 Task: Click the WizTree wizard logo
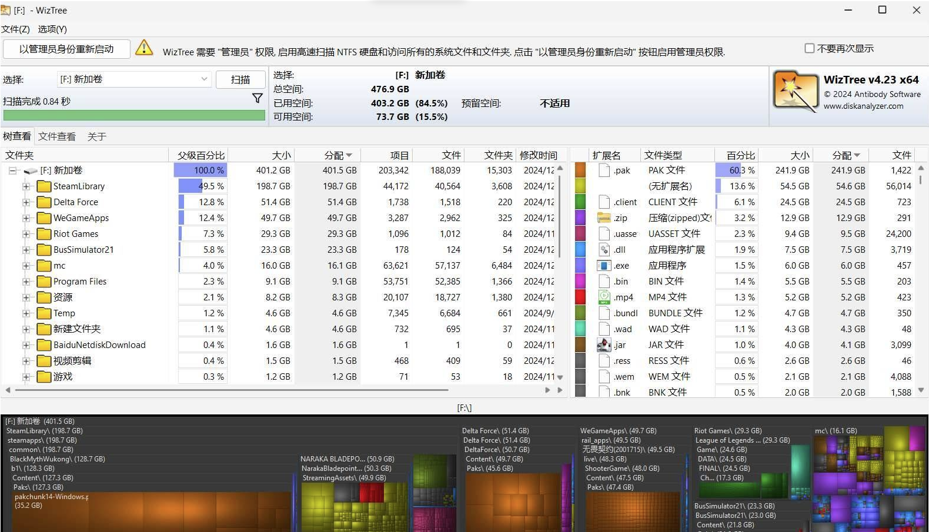click(795, 92)
